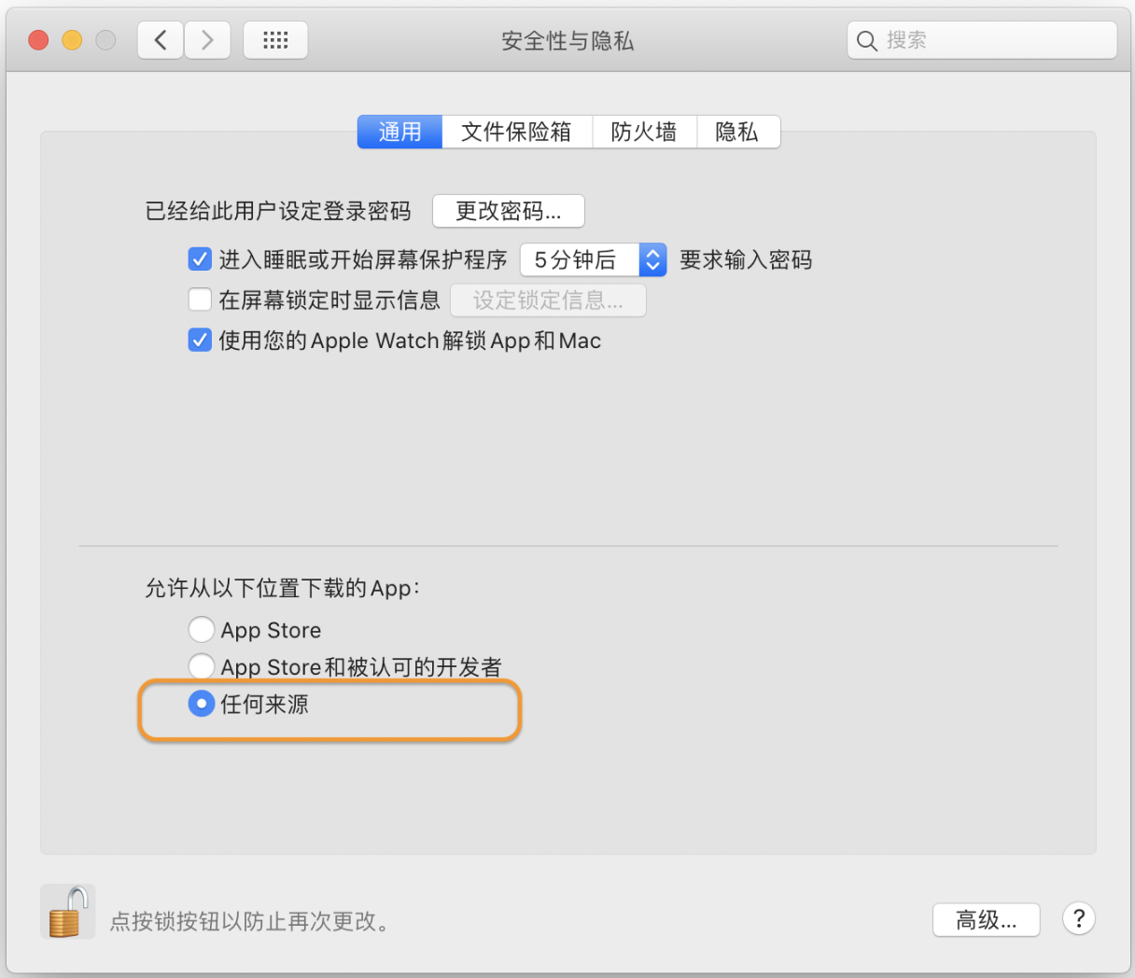The height and width of the screenshot is (978, 1135).
Task: Click the back navigation arrow
Action: [161, 40]
